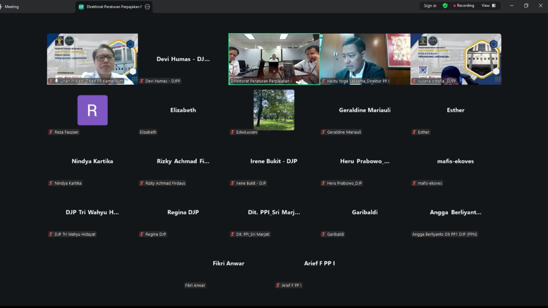Select EdwiLusiani's tree photo tile
Image resolution: width=548 pixels, height=308 pixels.
(x=274, y=110)
